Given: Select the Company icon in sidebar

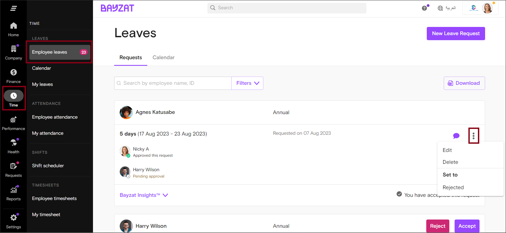Looking at the screenshot, I should (x=13, y=52).
